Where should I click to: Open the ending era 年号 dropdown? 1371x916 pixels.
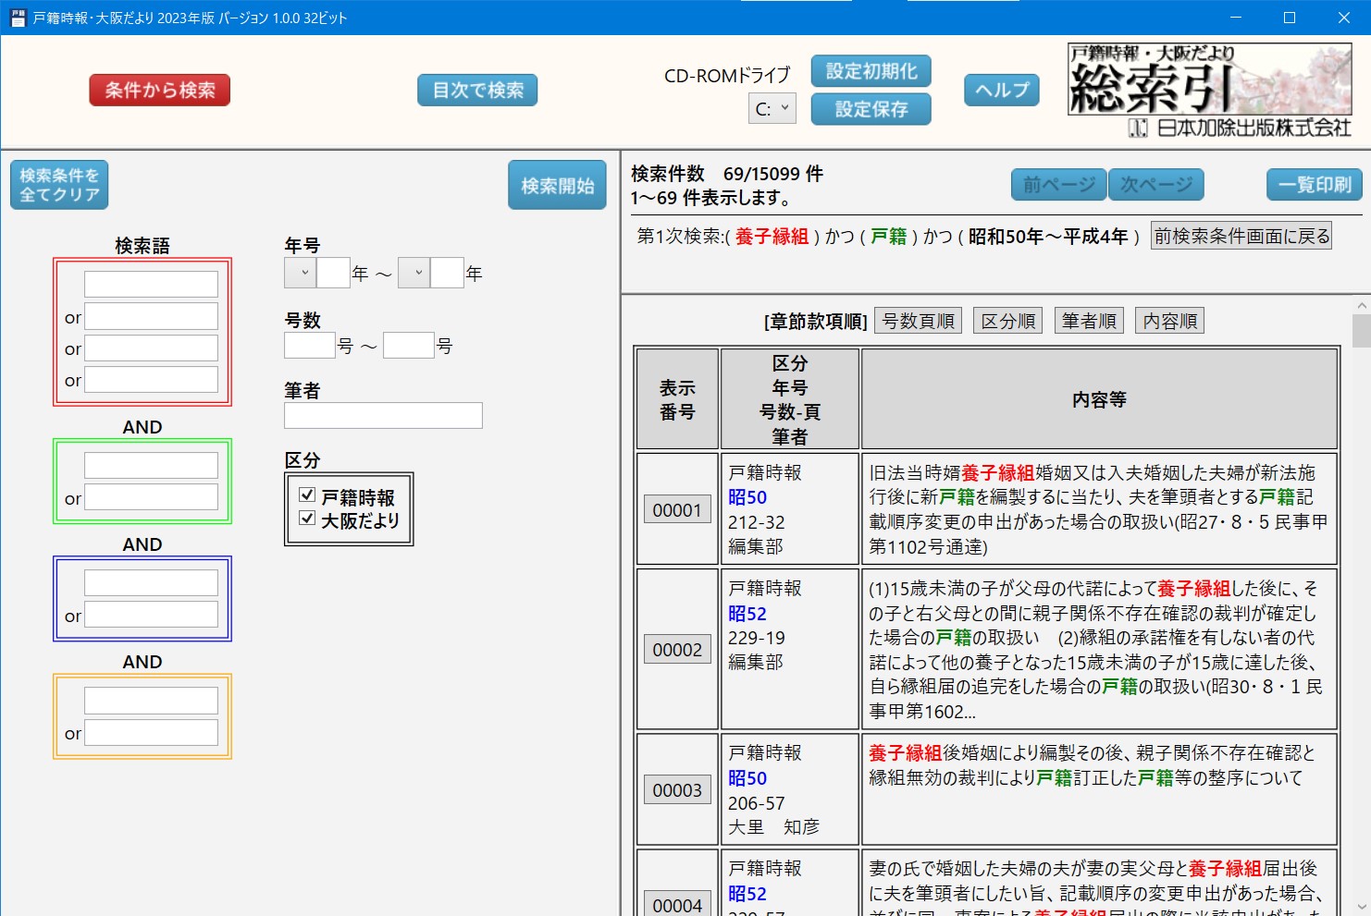[414, 273]
